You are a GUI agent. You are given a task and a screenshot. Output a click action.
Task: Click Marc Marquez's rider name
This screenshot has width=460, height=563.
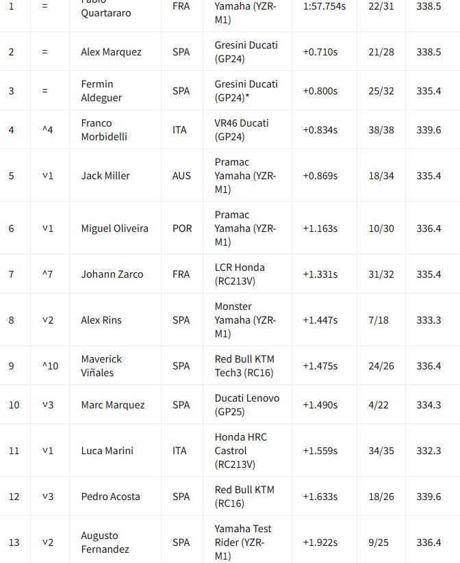(x=113, y=405)
